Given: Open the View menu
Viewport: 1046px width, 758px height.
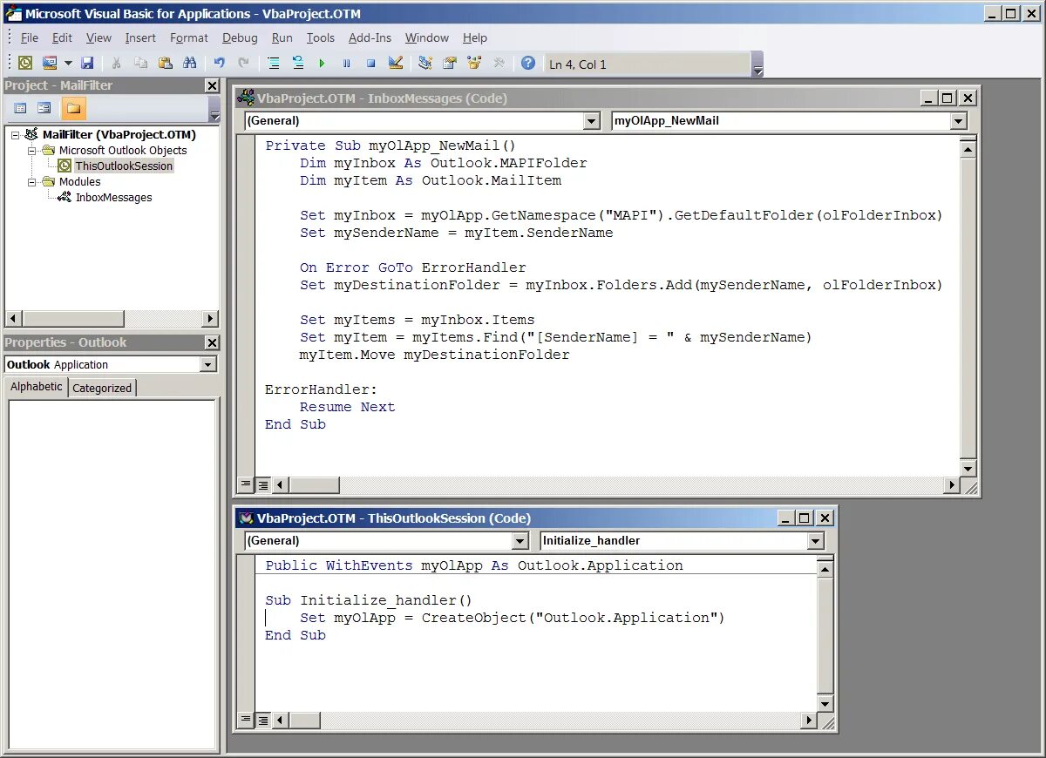Looking at the screenshot, I should [x=98, y=37].
